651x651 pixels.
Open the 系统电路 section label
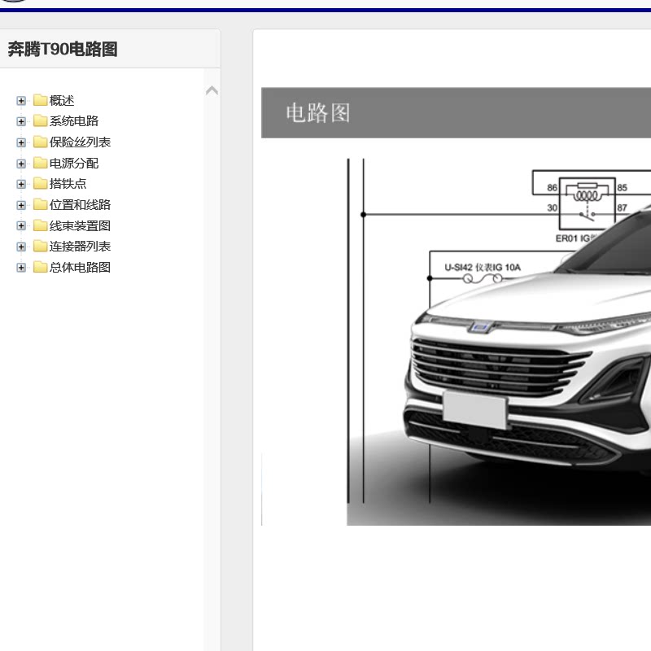(74, 121)
